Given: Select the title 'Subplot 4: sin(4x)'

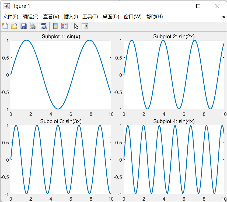Looking at the screenshot, I should pos(174,121).
